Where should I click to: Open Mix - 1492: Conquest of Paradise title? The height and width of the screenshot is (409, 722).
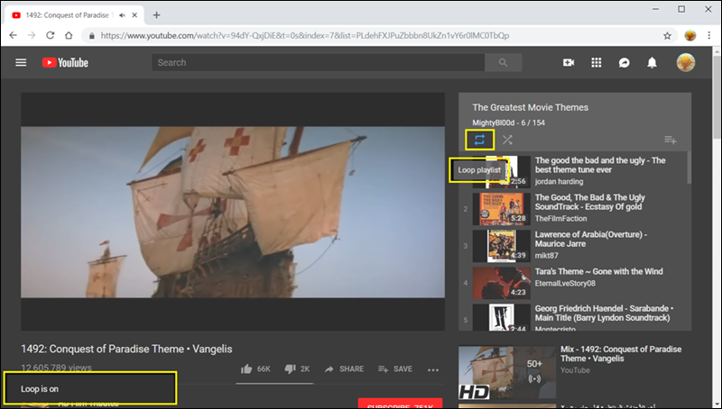[621, 353]
